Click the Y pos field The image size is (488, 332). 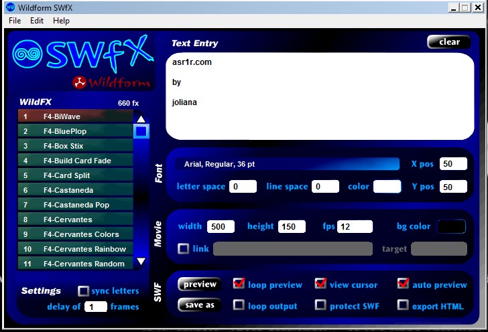click(x=453, y=187)
